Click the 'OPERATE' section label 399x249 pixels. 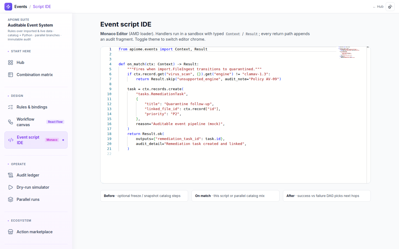[x=18, y=164]
